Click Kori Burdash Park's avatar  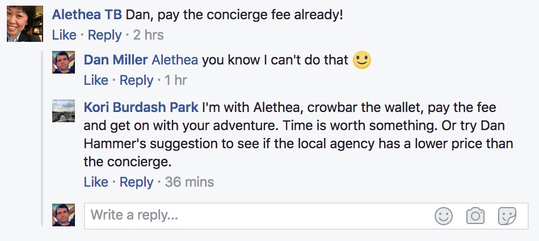coord(64,111)
